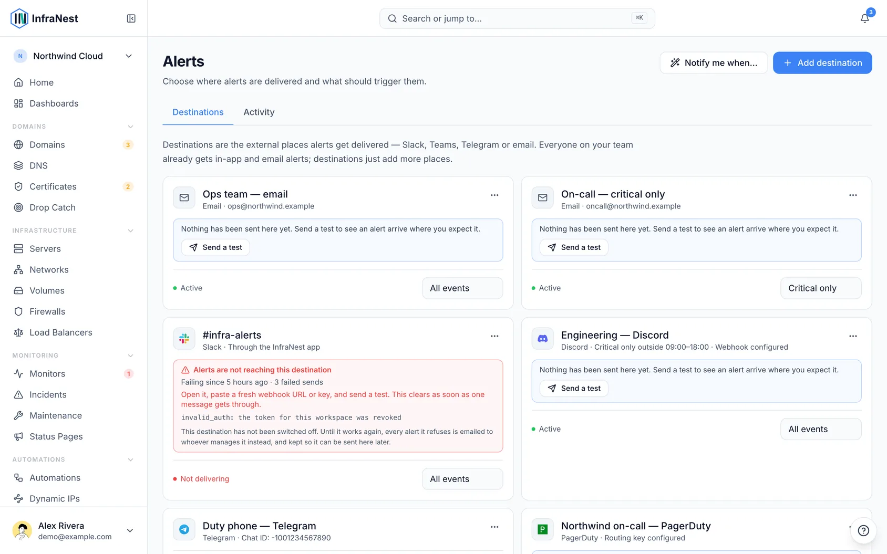Open more options for Duty phone Telegram
Image resolution: width=887 pixels, height=554 pixels.
click(x=494, y=527)
